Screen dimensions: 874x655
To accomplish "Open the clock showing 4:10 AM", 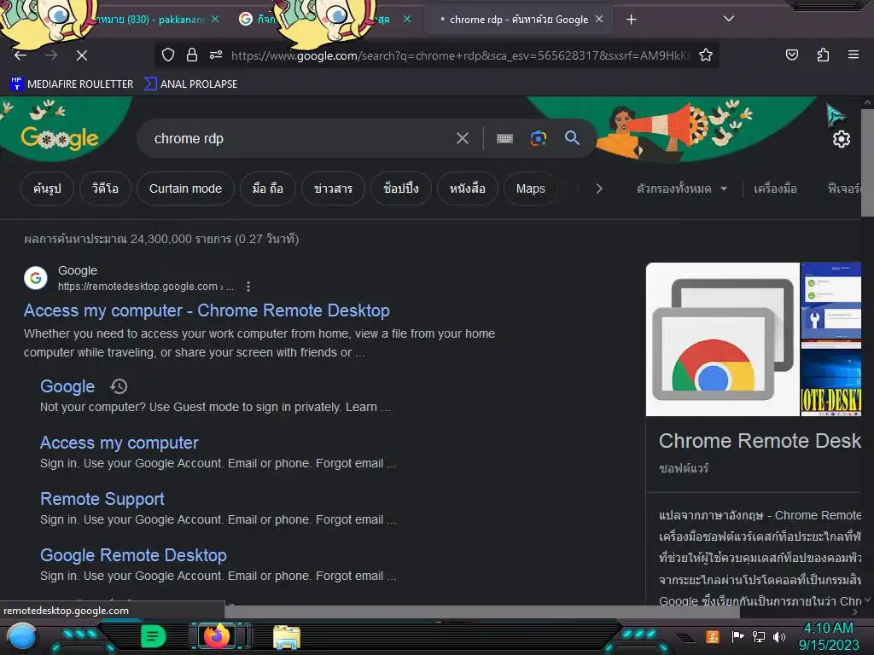I will tap(829, 636).
